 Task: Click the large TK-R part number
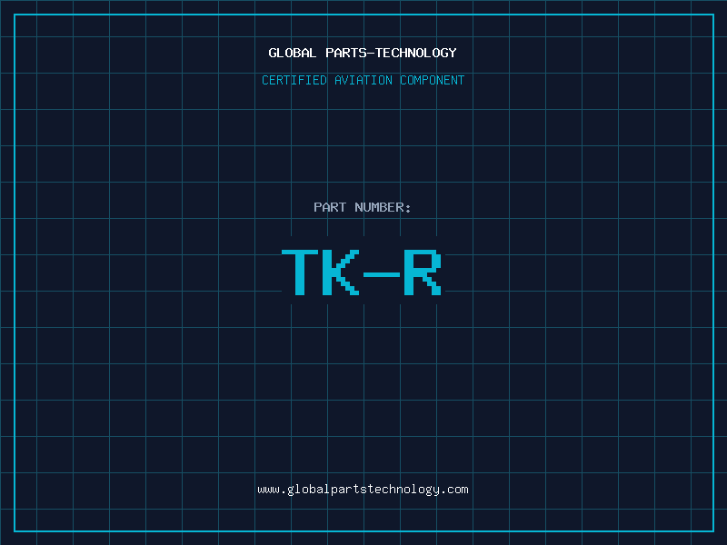coord(363,272)
